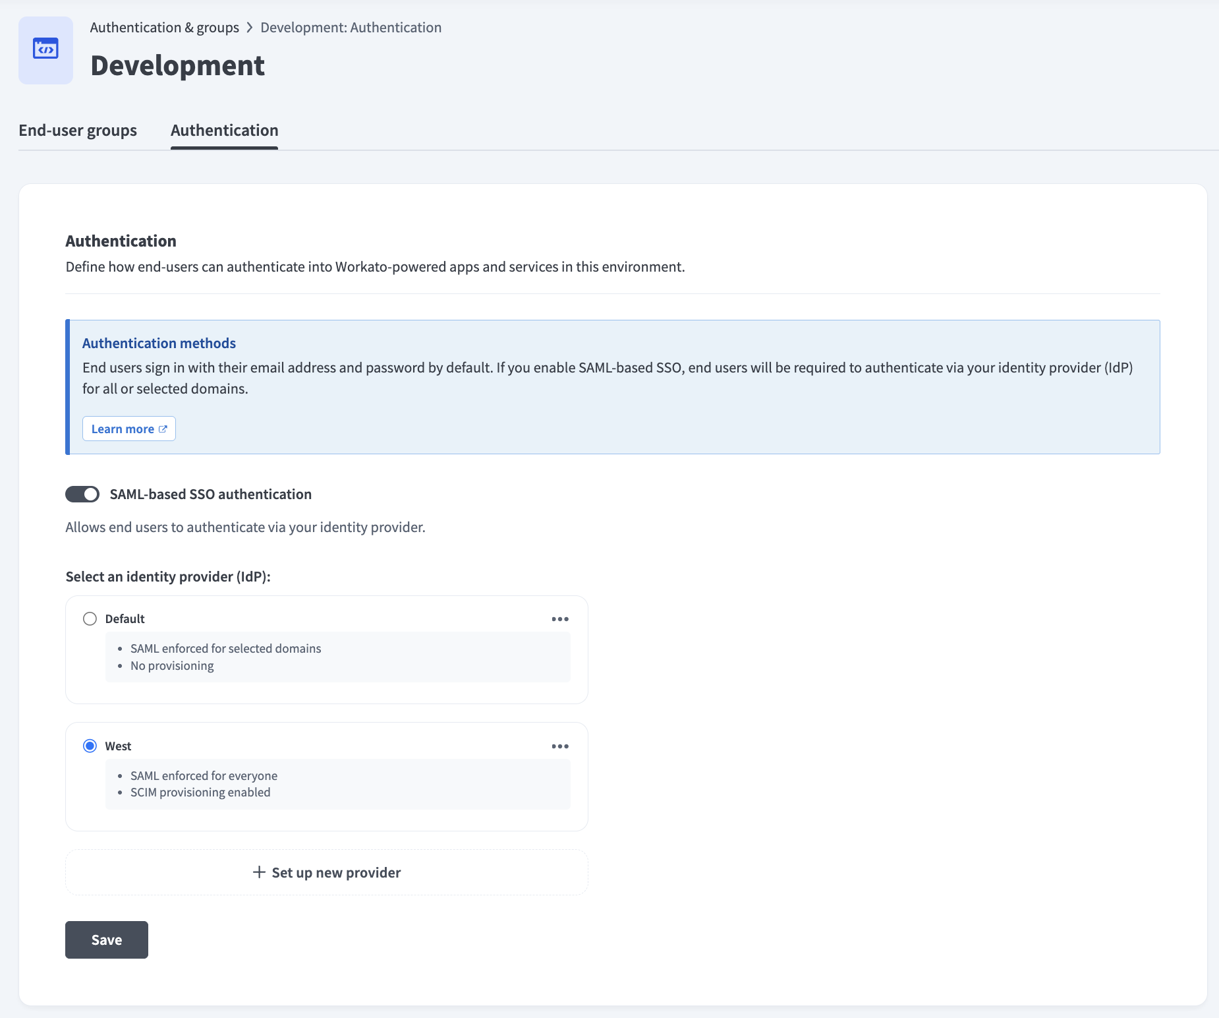This screenshot has height=1018, width=1219.
Task: Switch to the End-user groups tab
Action: click(78, 131)
